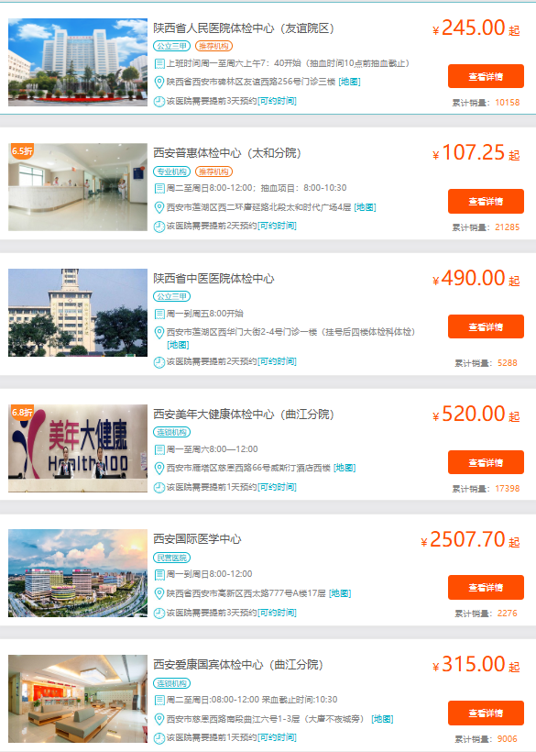Viewport: 536px width, 752px height.
Task: Open 地图 link for 西安爱康国宾体检中心
Action: coord(382,718)
